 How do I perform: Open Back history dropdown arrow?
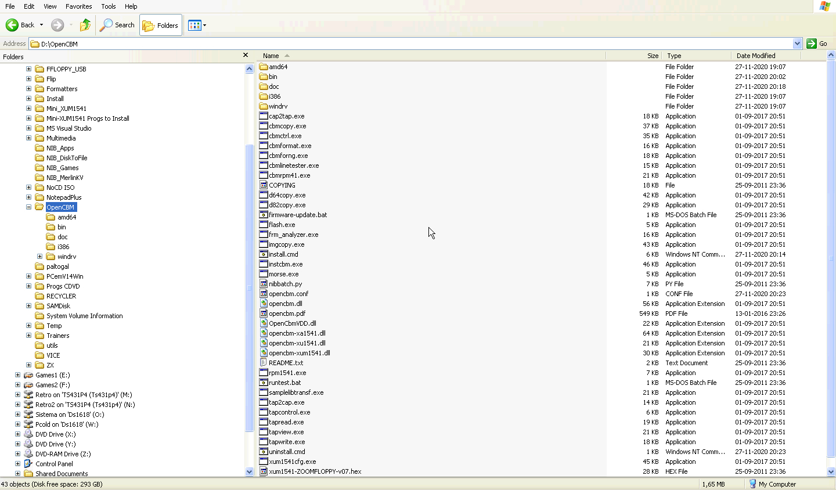click(x=41, y=25)
